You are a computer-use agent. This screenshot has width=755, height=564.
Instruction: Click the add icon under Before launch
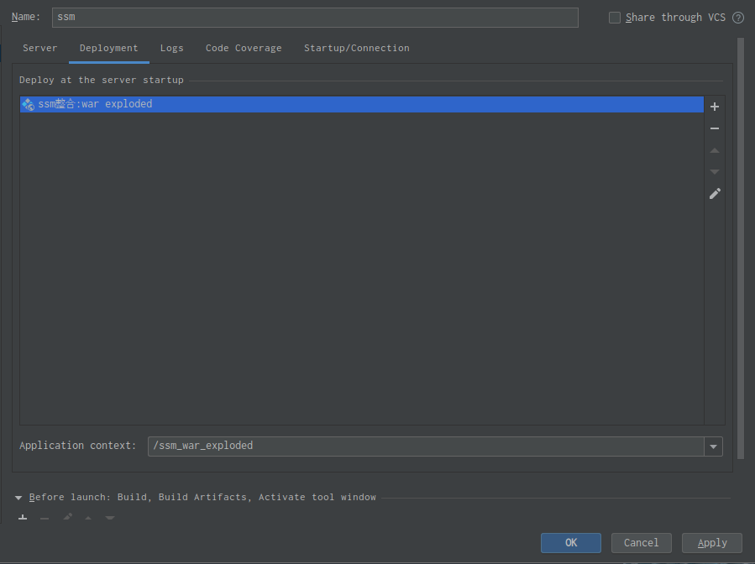(23, 518)
